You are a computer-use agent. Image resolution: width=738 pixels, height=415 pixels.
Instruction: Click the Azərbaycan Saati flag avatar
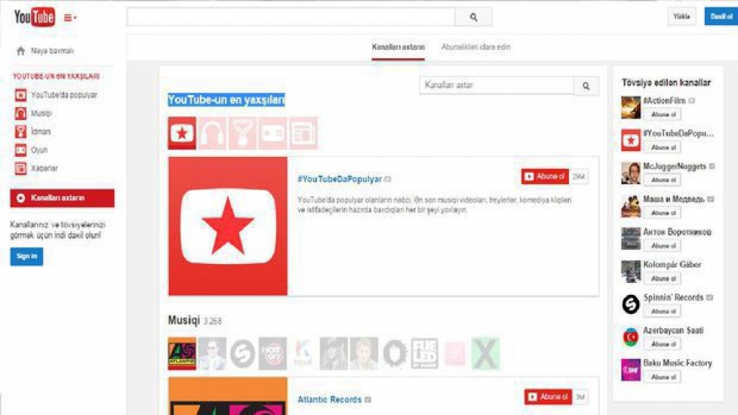click(631, 337)
